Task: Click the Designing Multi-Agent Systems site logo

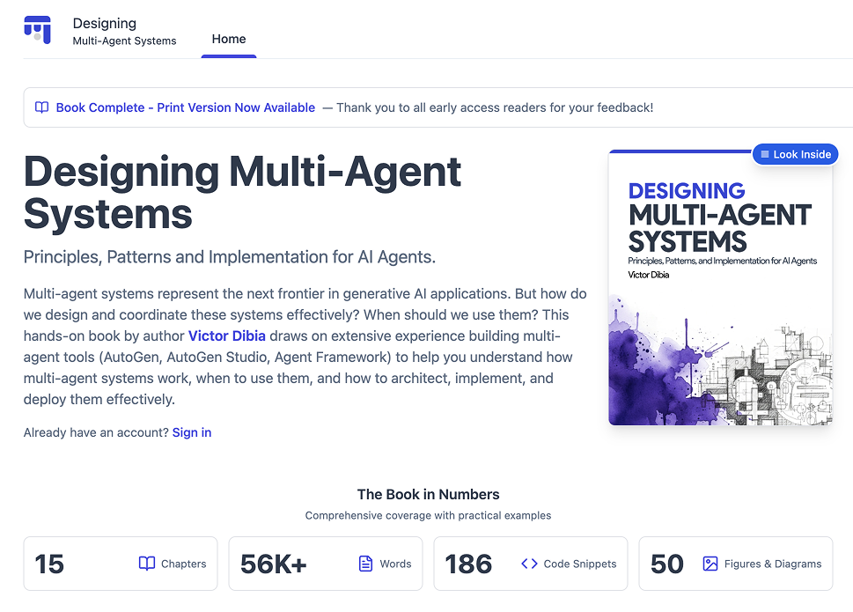Action: (x=37, y=29)
